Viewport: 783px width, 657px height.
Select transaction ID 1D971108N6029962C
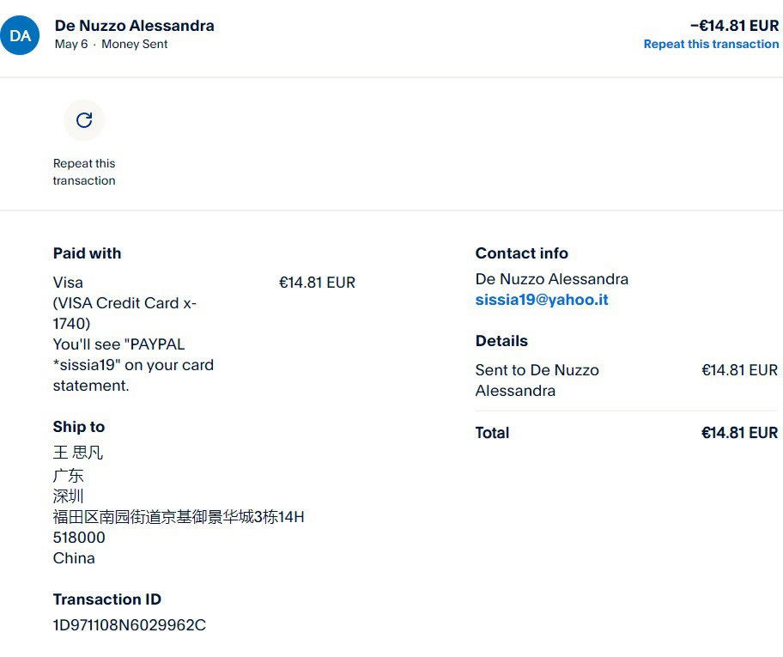[129, 625]
